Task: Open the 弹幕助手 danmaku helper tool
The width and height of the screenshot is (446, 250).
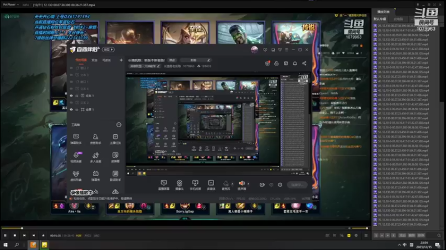Action: [x=76, y=139]
